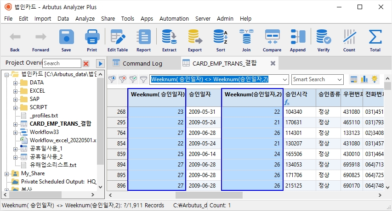392x211 pixels.
Task: Run the Export command
Action: [195, 37]
